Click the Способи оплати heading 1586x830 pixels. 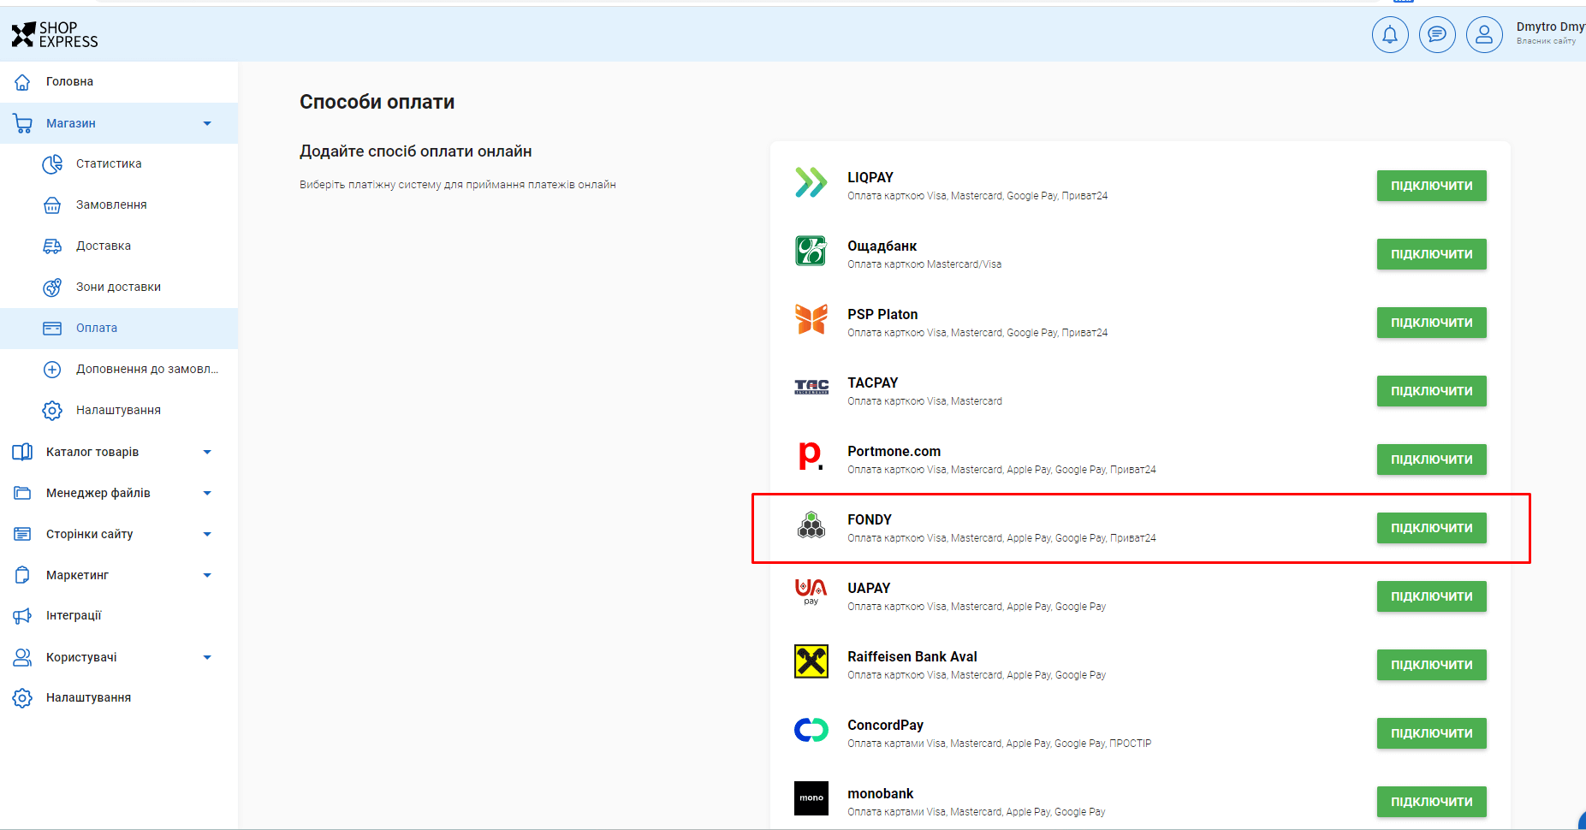click(x=377, y=102)
